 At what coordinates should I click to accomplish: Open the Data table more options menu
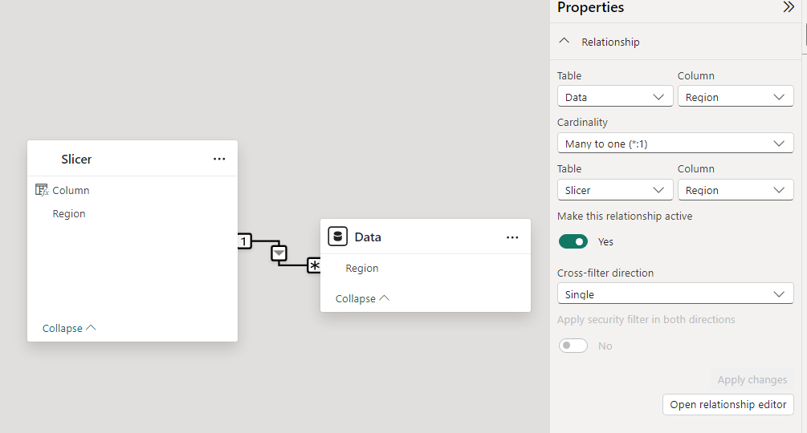click(x=512, y=237)
